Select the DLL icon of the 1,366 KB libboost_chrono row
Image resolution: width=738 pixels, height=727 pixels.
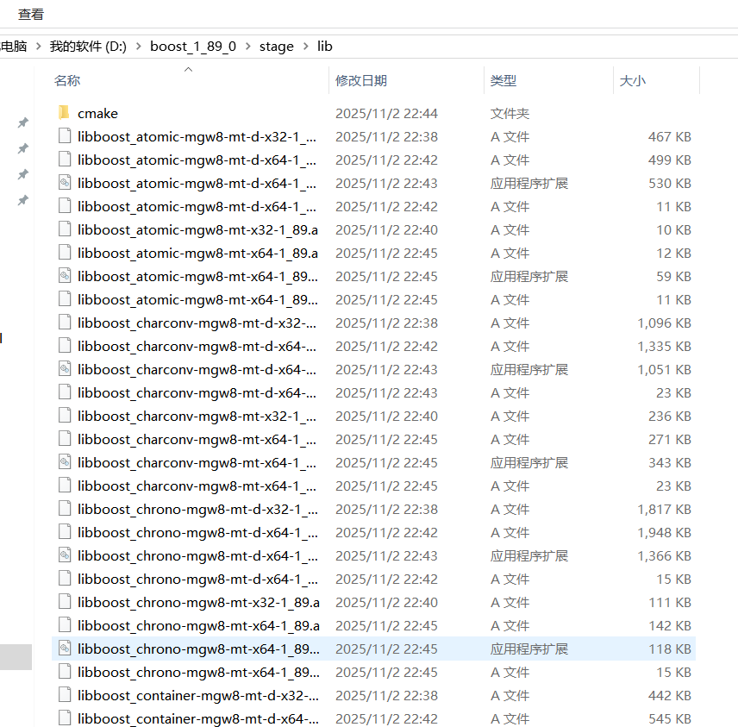(x=65, y=555)
